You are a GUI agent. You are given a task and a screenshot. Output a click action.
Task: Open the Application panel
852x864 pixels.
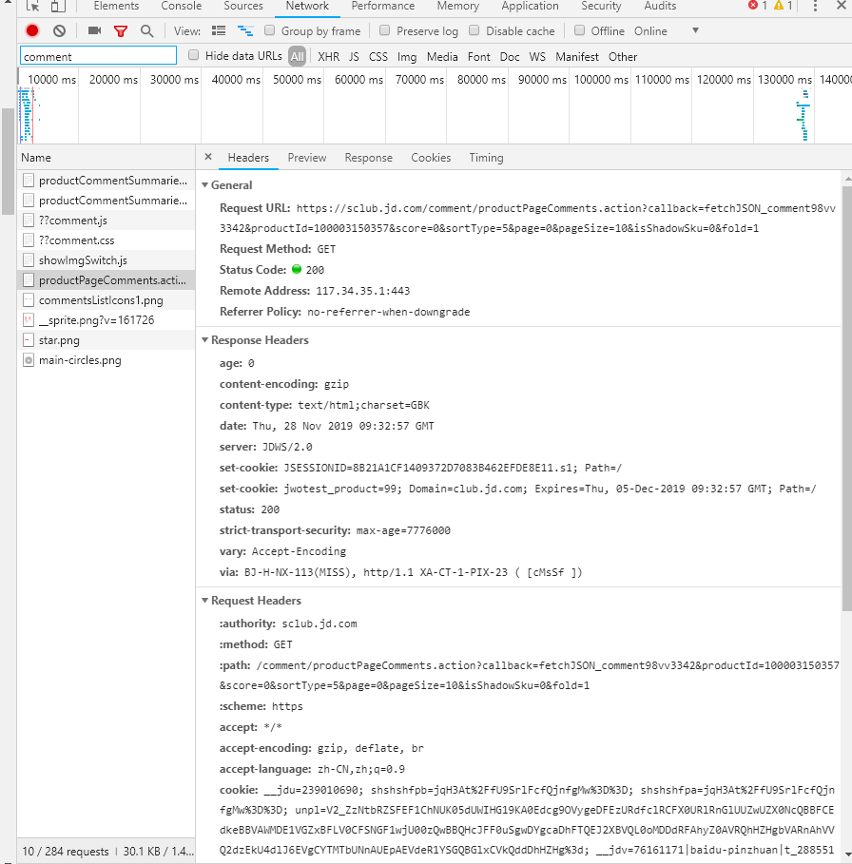[531, 6]
